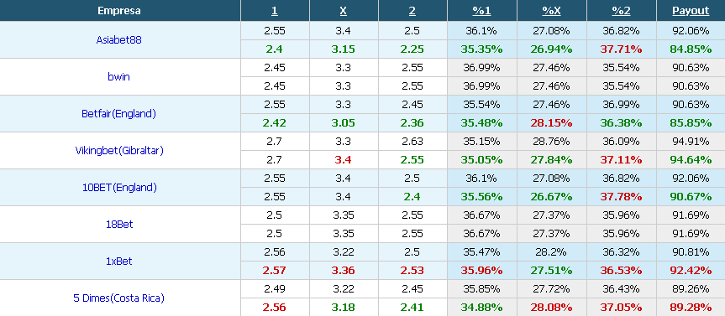Screen dimensions: 725x316
Task: Open the bwin bookmaker link
Action: [118, 76]
